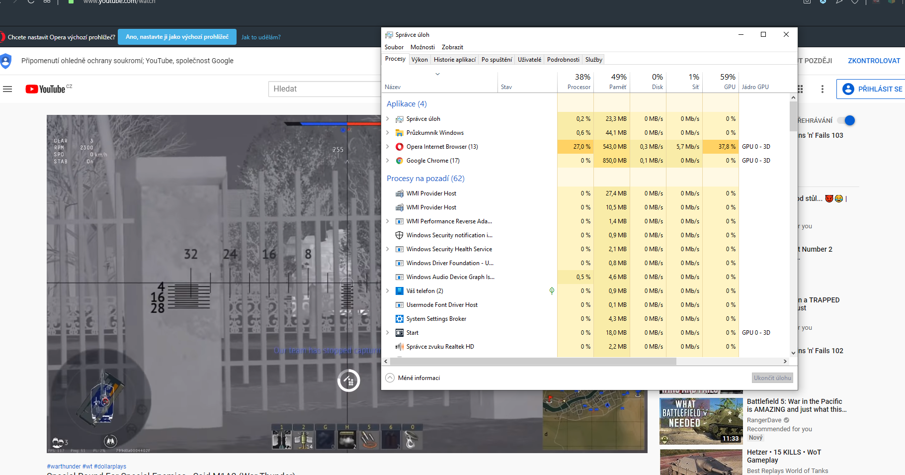This screenshot has width=905, height=475.
Task: Click Google Chrome process icon
Action: coord(400,161)
